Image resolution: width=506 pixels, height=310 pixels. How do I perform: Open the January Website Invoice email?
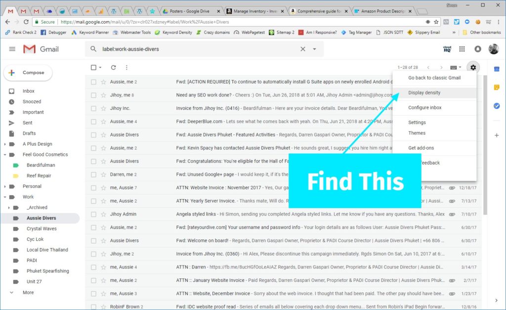tap(283, 280)
